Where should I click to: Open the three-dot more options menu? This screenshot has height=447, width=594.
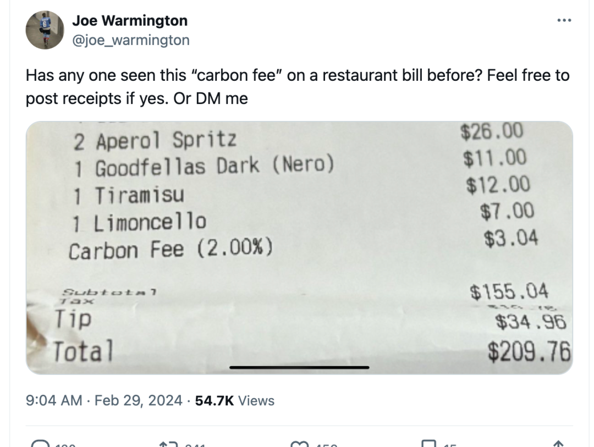(564, 20)
